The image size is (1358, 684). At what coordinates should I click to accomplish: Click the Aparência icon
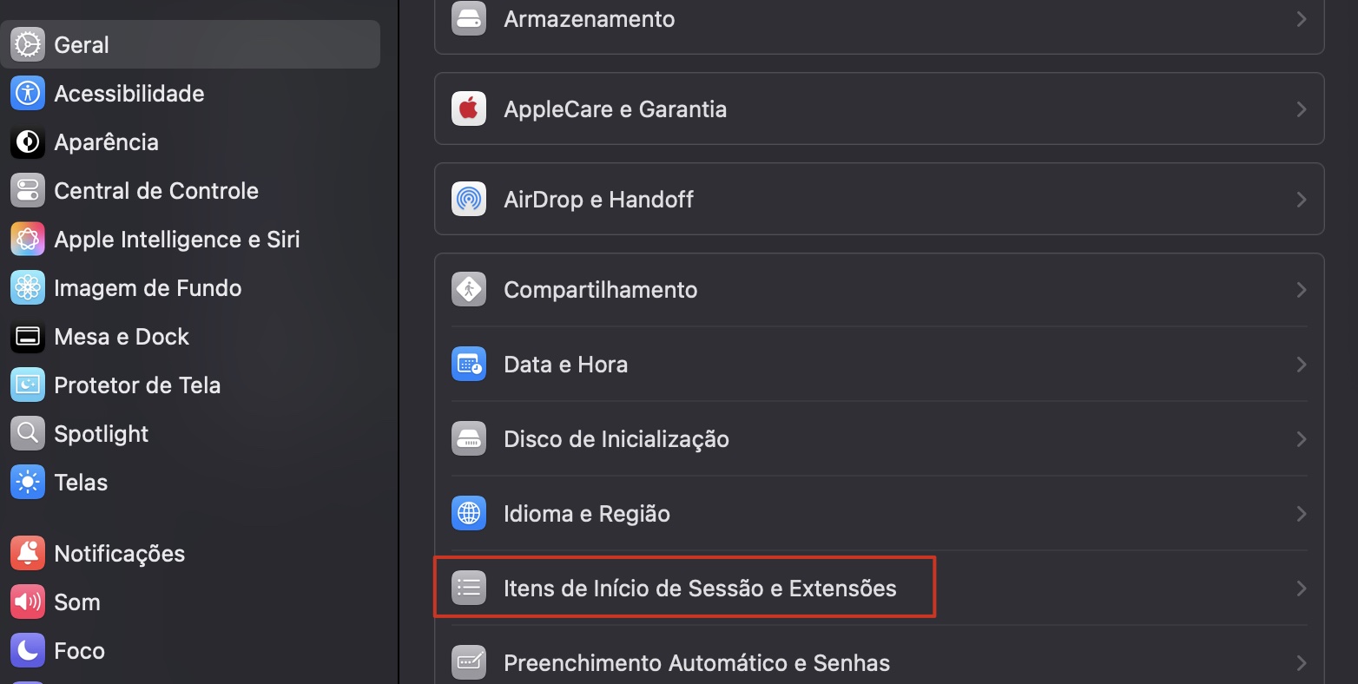pos(27,141)
